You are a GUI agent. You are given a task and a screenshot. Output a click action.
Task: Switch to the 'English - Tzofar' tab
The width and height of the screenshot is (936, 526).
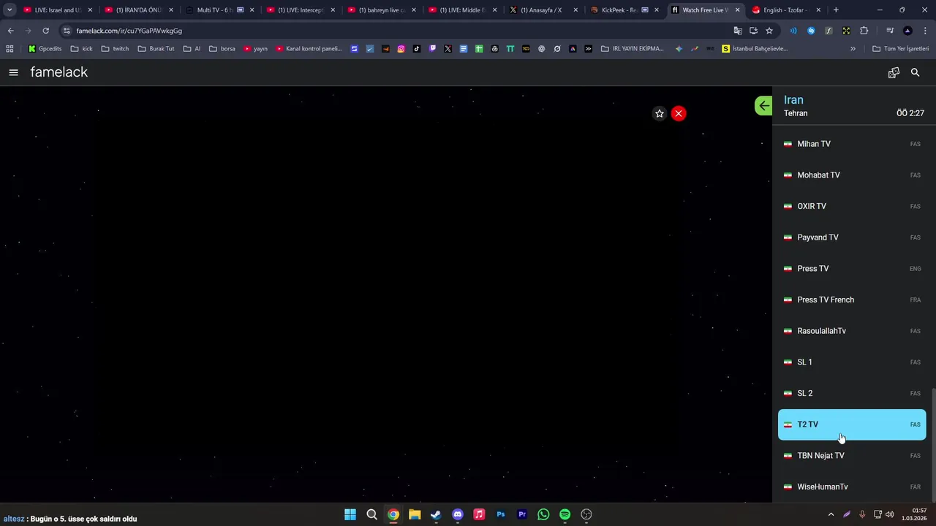pos(785,10)
